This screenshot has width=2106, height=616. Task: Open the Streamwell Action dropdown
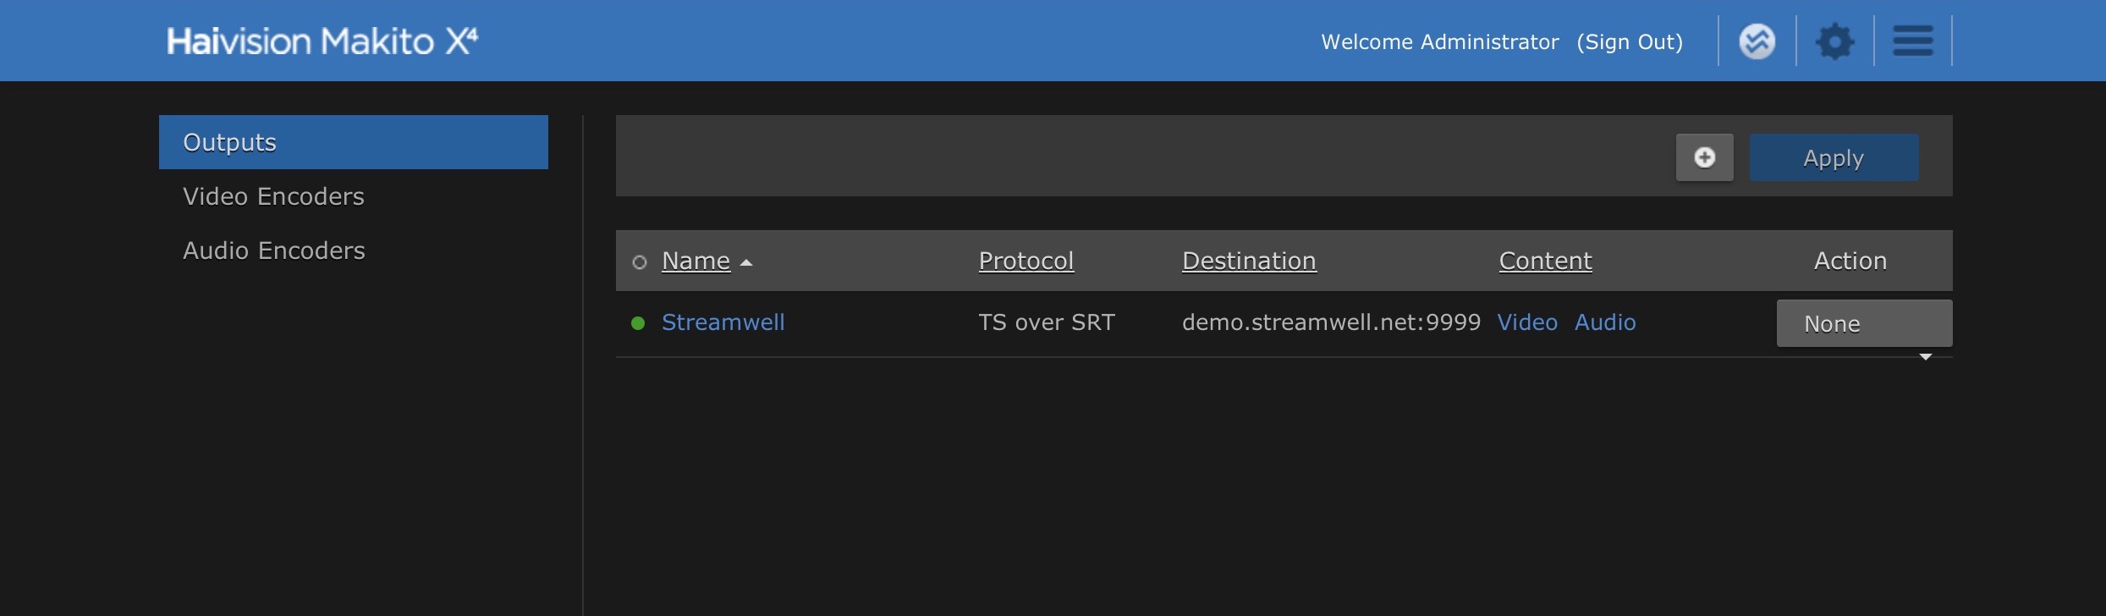[x=1864, y=323]
